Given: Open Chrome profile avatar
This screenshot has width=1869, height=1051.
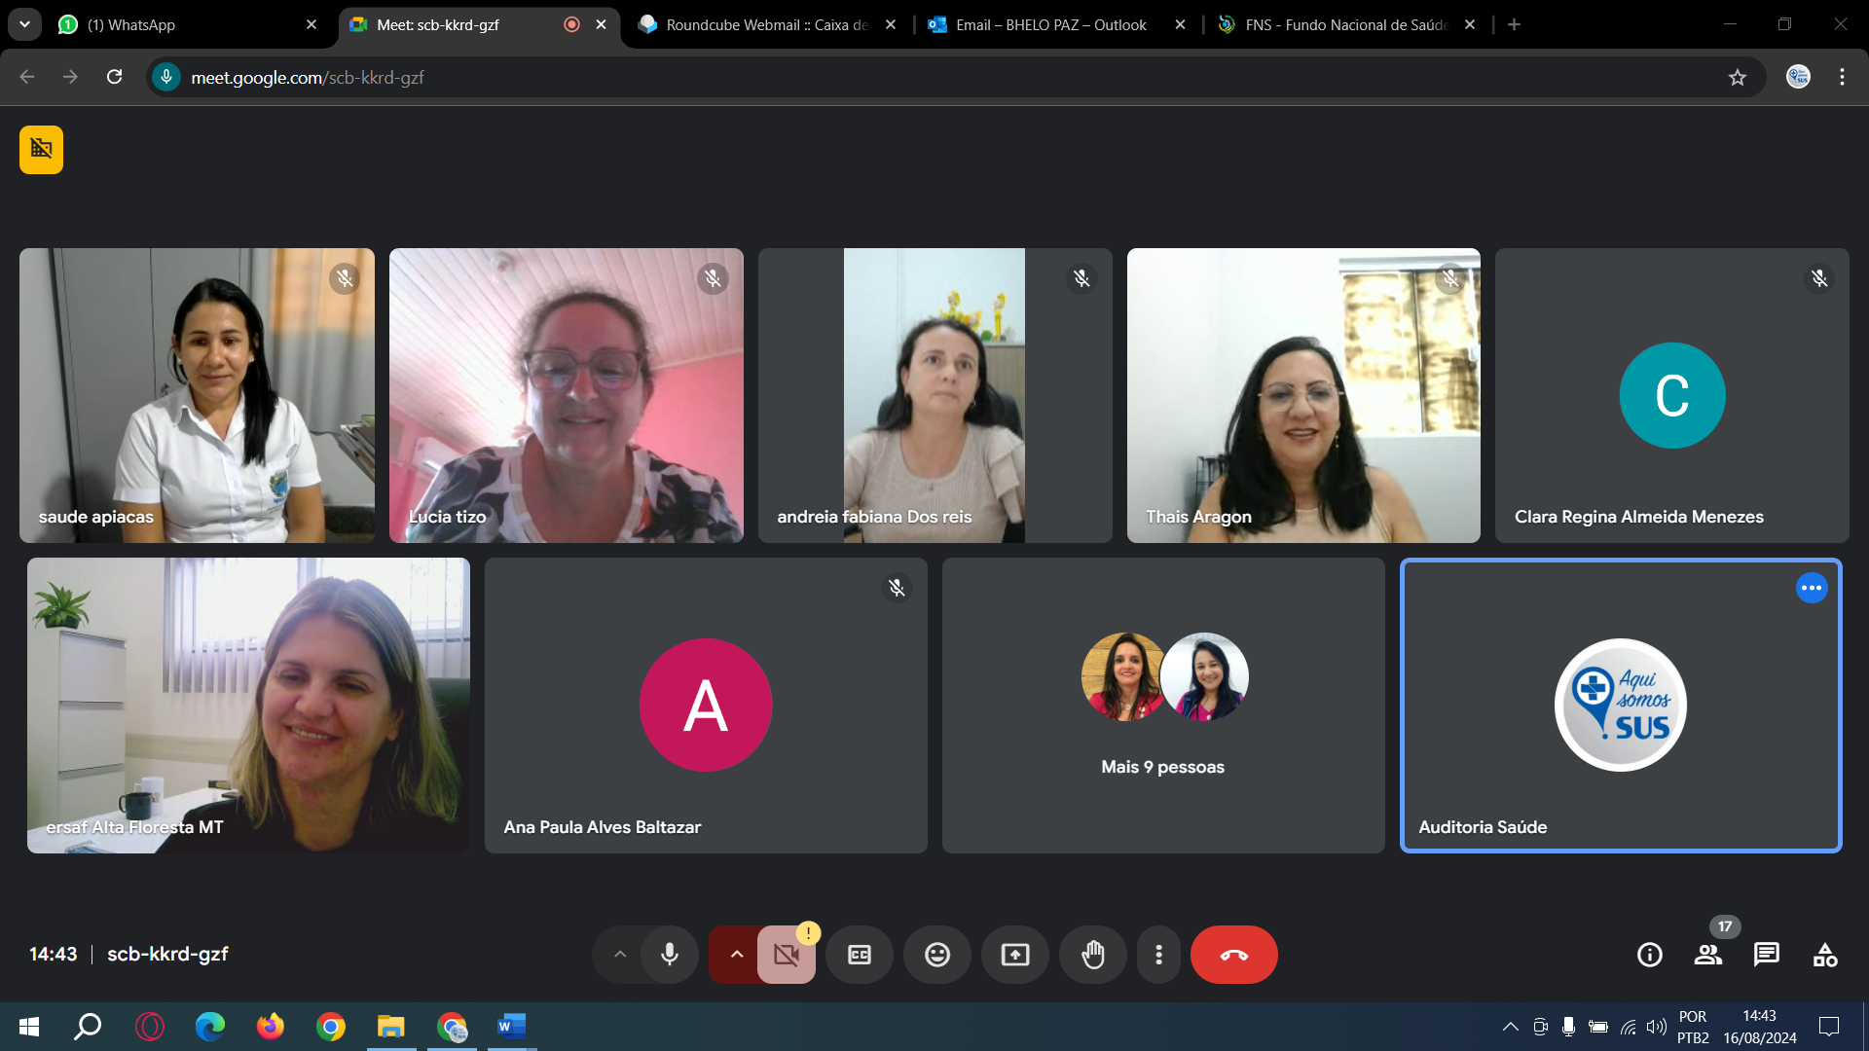Looking at the screenshot, I should (x=1798, y=77).
